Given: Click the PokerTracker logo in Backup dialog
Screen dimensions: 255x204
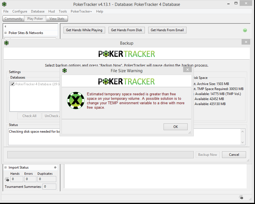Looking at the screenshot, I should pyautogui.click(x=127, y=54).
